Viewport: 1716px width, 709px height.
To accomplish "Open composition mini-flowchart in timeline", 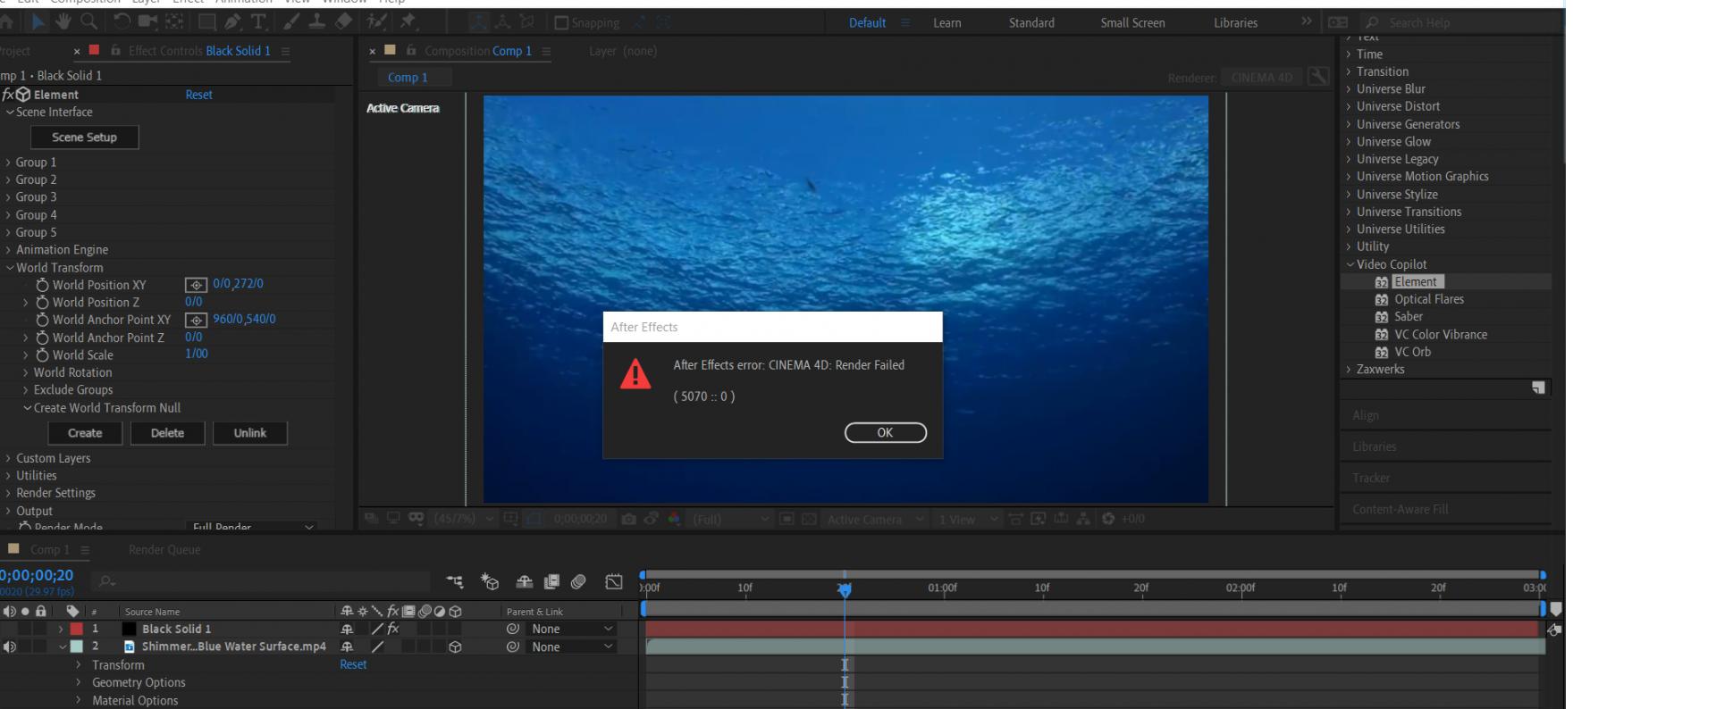I will click(x=455, y=582).
